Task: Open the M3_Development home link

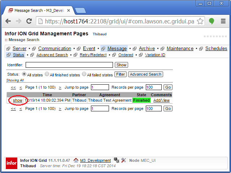Action: tap(95, 160)
